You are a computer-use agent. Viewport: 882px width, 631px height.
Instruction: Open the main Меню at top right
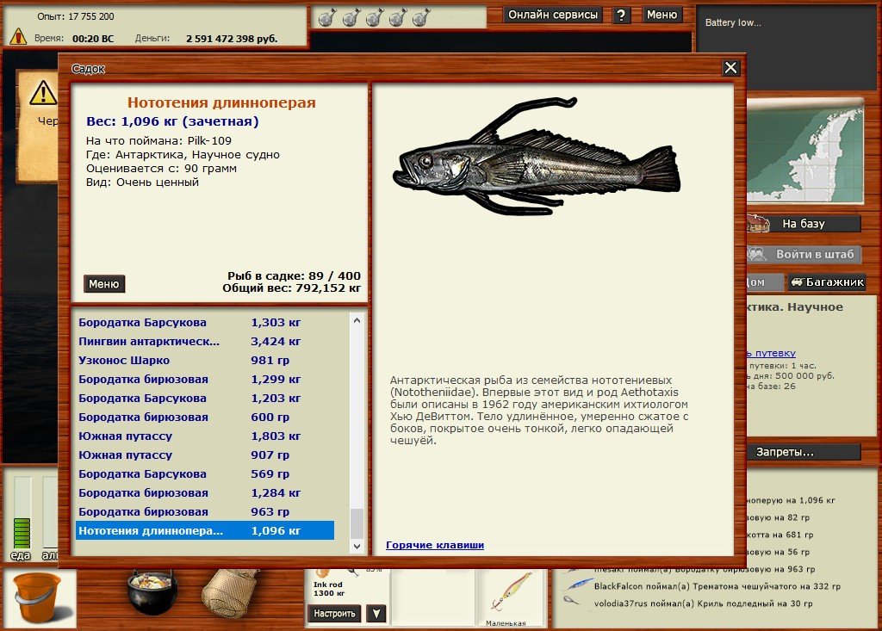[661, 15]
